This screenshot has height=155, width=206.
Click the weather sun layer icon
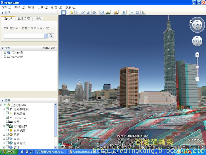coord(11,134)
